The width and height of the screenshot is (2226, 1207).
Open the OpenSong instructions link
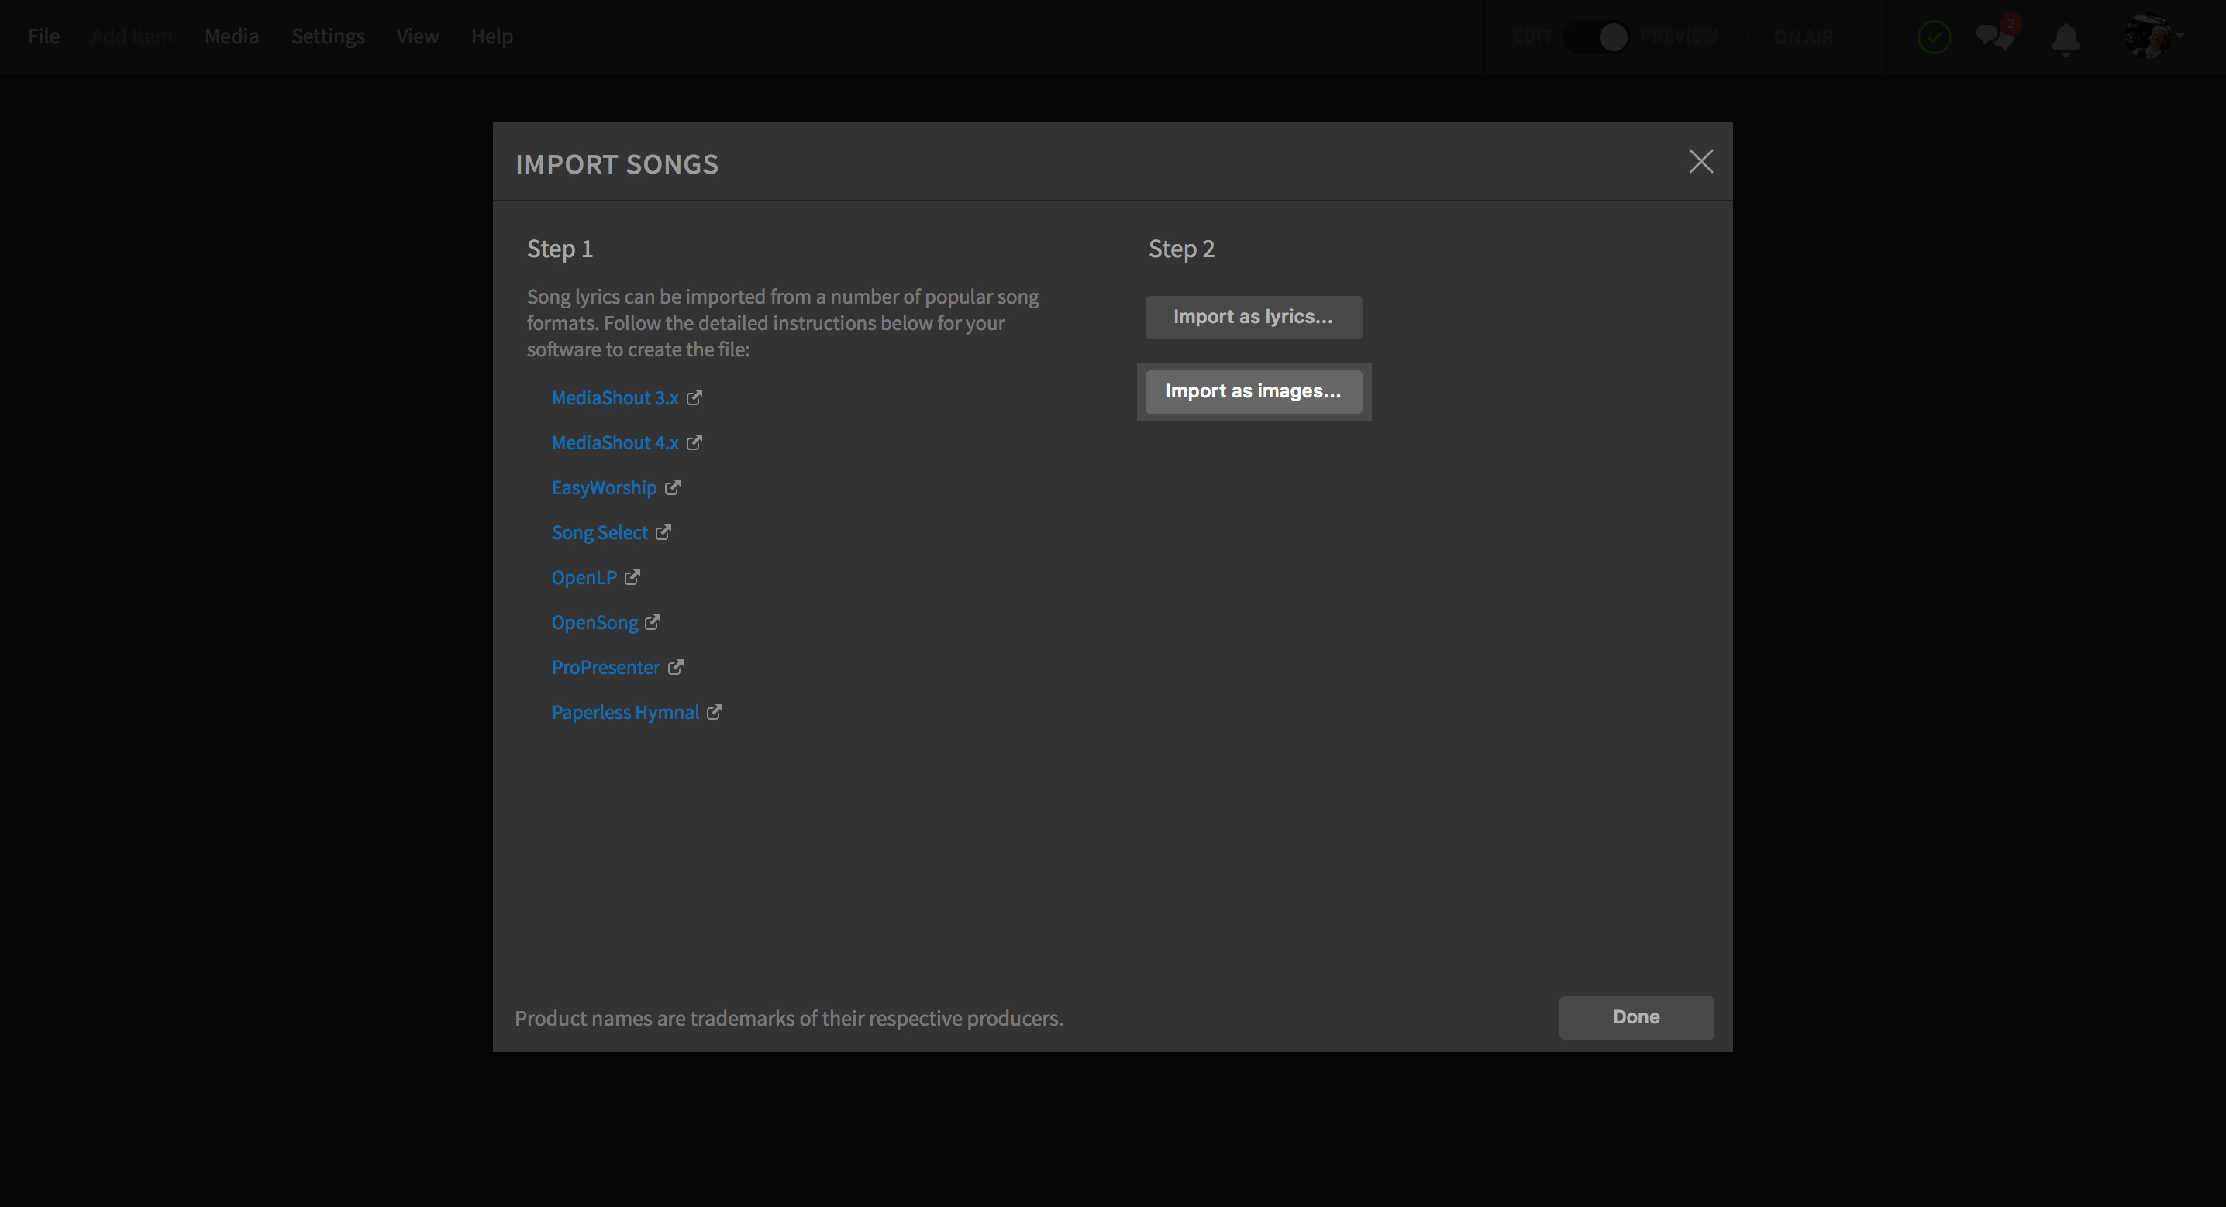point(594,622)
